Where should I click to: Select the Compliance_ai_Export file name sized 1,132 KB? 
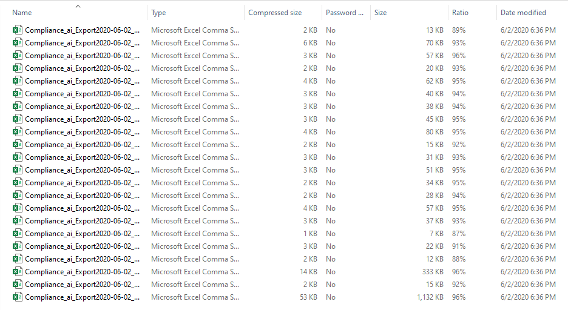pos(83,297)
